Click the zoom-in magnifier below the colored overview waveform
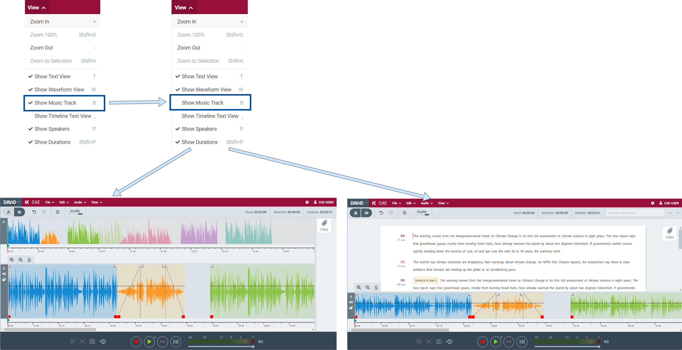This screenshot has width=682, height=350. [x=12, y=260]
